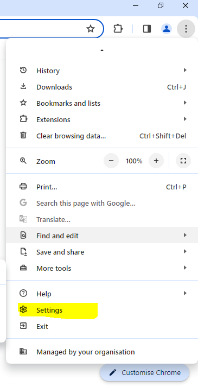
Task: Click the Customise Chrome button
Action: 144,372
